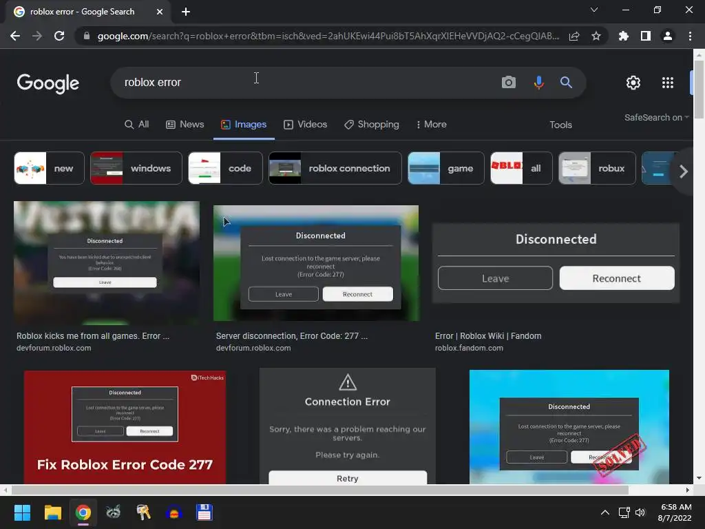This screenshot has width=705, height=529.
Task: Switch to the Videos tab
Action: (305, 125)
